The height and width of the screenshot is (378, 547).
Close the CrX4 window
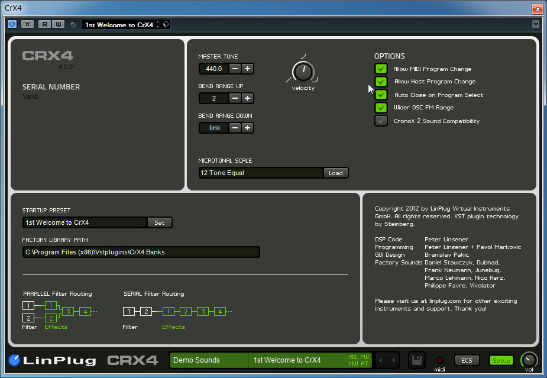point(537,8)
